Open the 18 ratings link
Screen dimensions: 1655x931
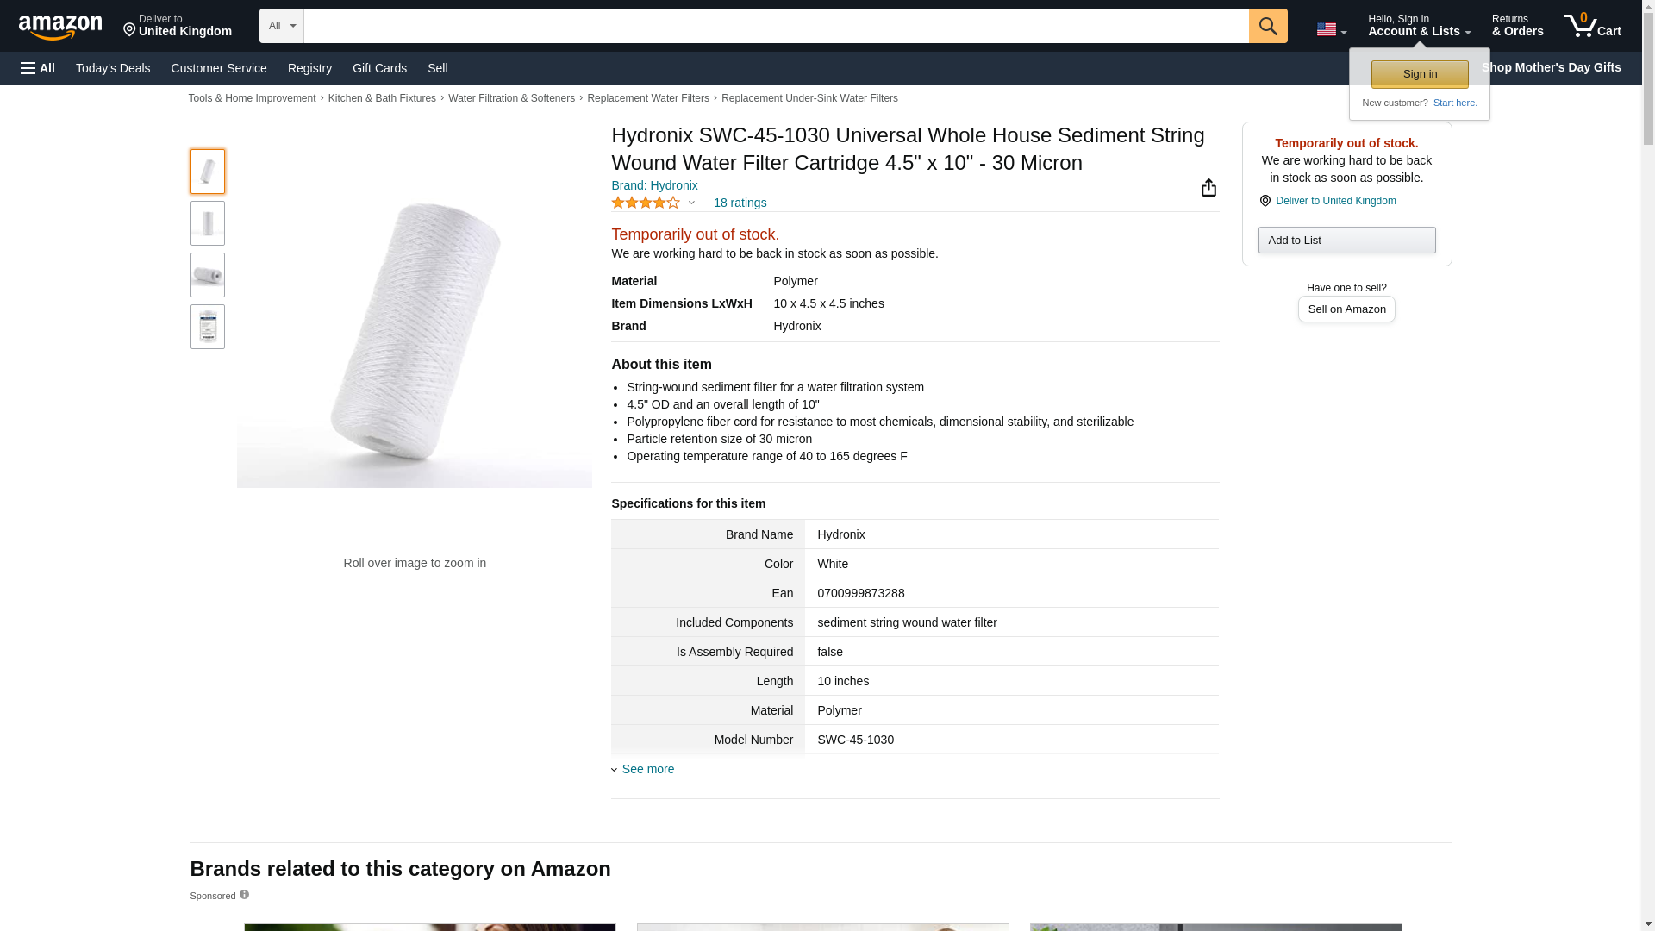740,203
